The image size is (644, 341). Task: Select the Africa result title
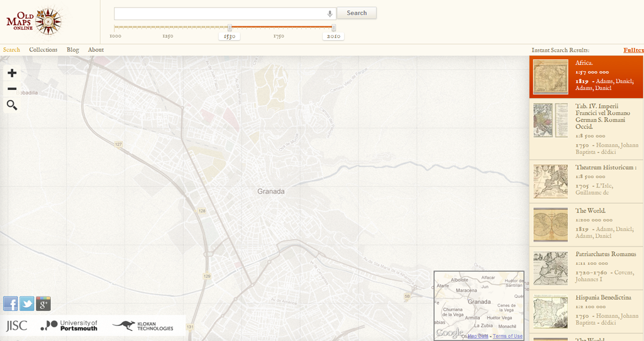tap(584, 63)
